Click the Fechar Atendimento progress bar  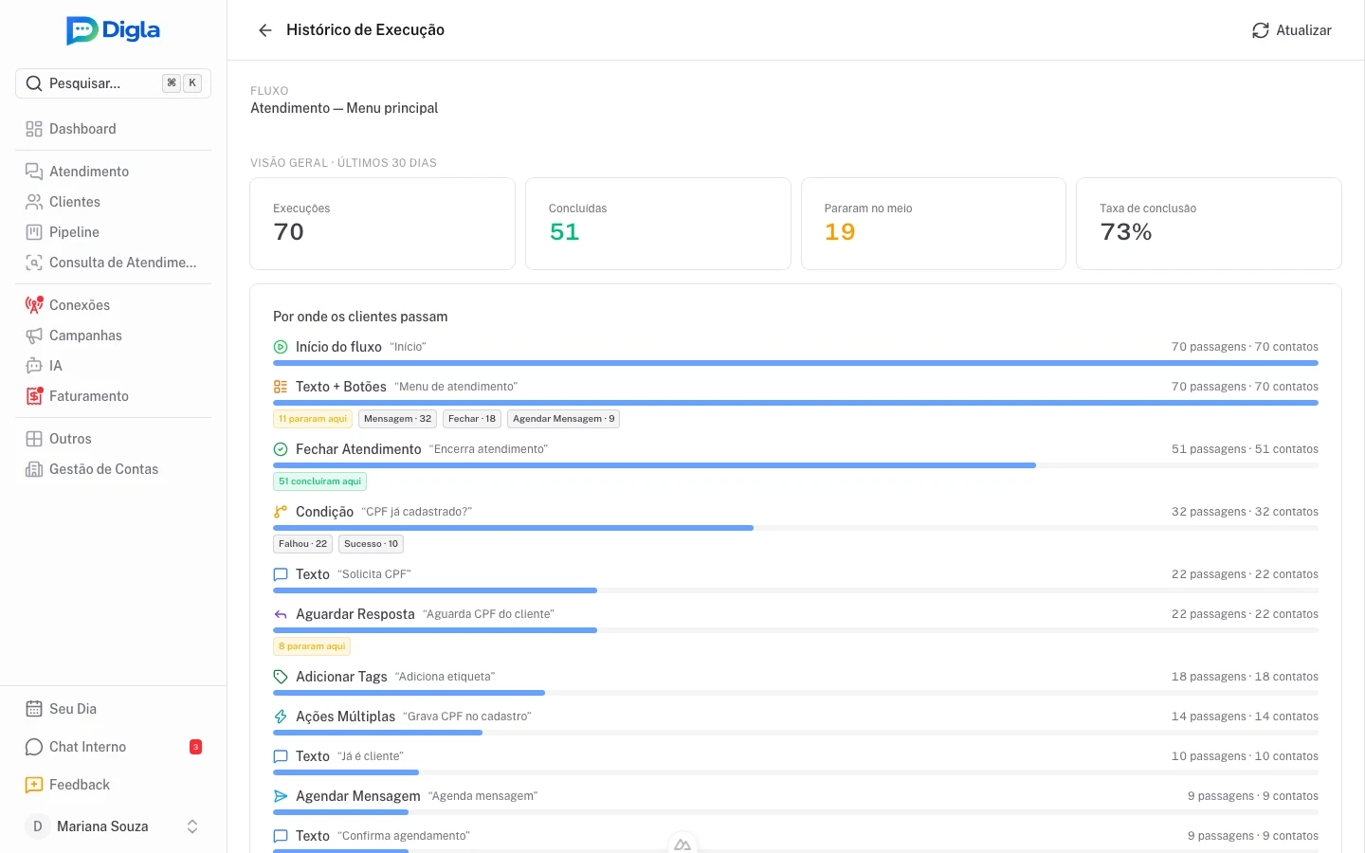click(795, 465)
